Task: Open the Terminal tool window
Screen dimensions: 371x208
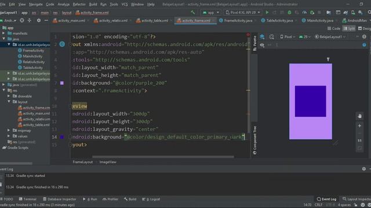Action: pos(28,199)
